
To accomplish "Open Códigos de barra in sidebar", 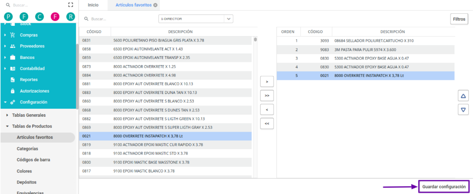I will (33, 160).
